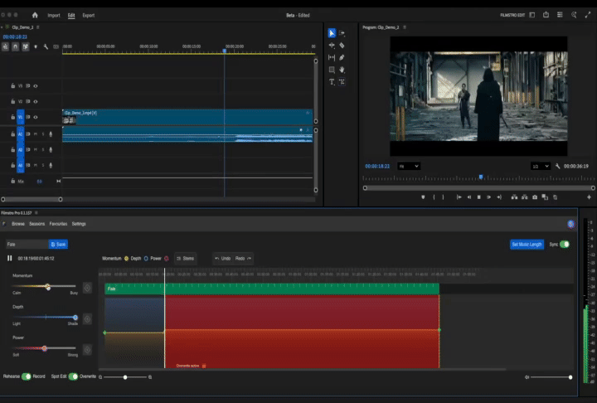597x403 pixels.
Task: Select the Razor tool
Action: (x=342, y=45)
